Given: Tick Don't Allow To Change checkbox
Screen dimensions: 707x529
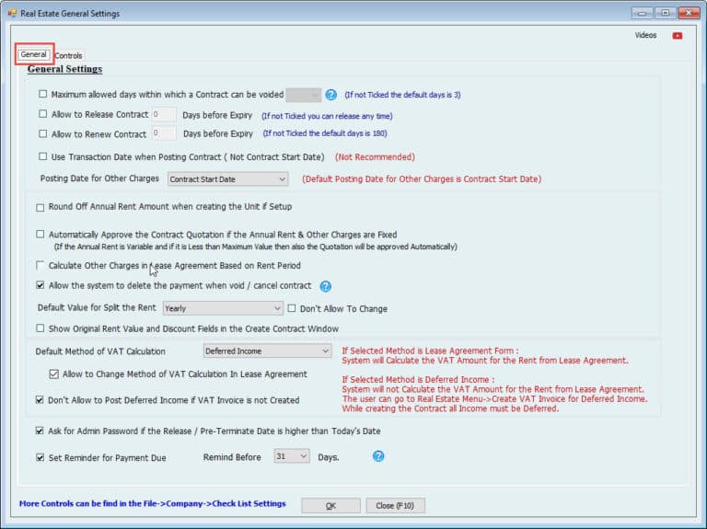Looking at the screenshot, I should click(x=292, y=308).
